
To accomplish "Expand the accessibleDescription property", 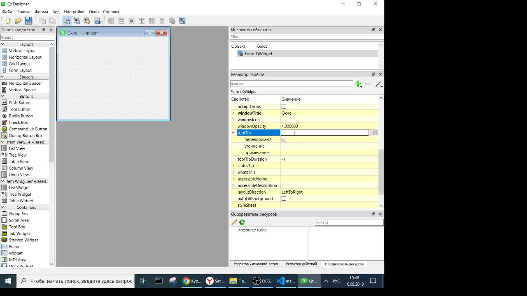I will (x=233, y=185).
